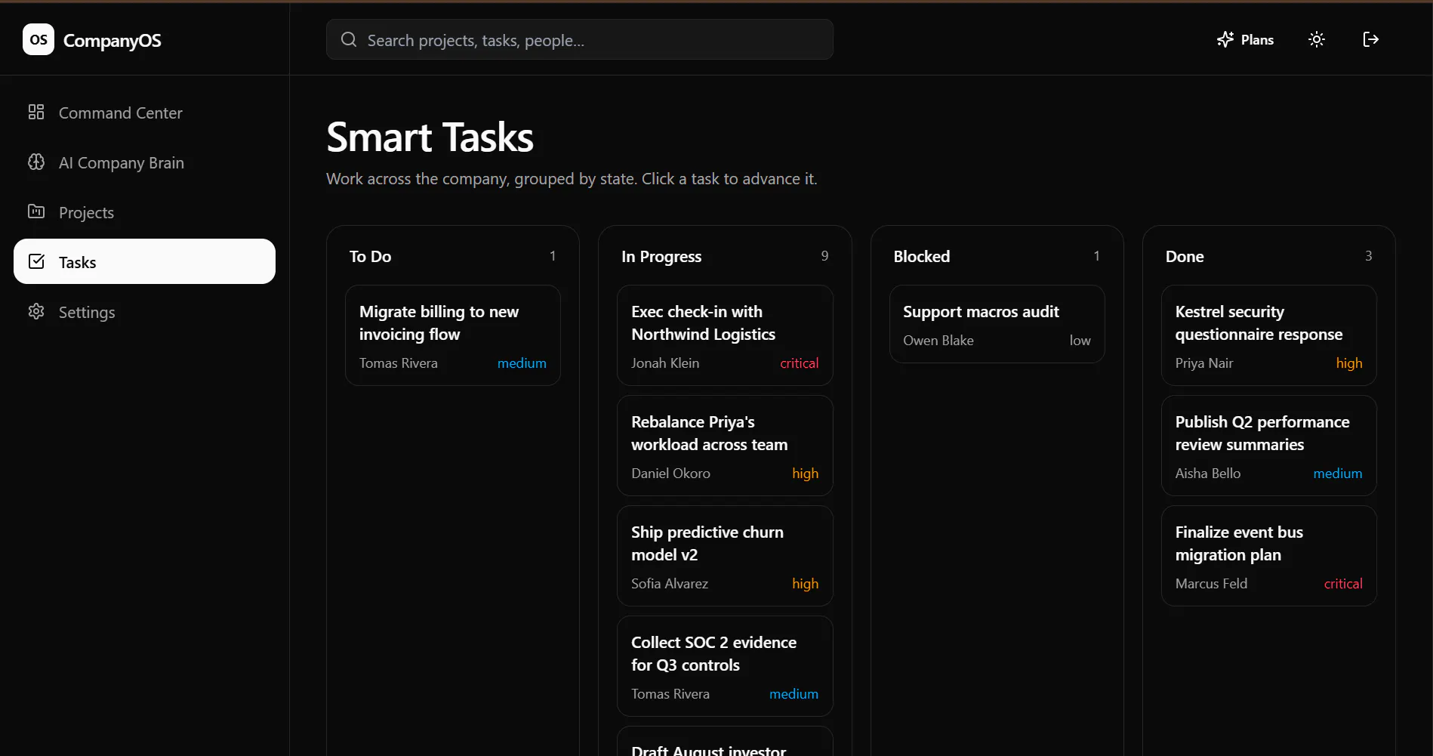Screen dimensions: 1433x756
Task: Click the Work across the company subtitle
Action: [x=572, y=179]
